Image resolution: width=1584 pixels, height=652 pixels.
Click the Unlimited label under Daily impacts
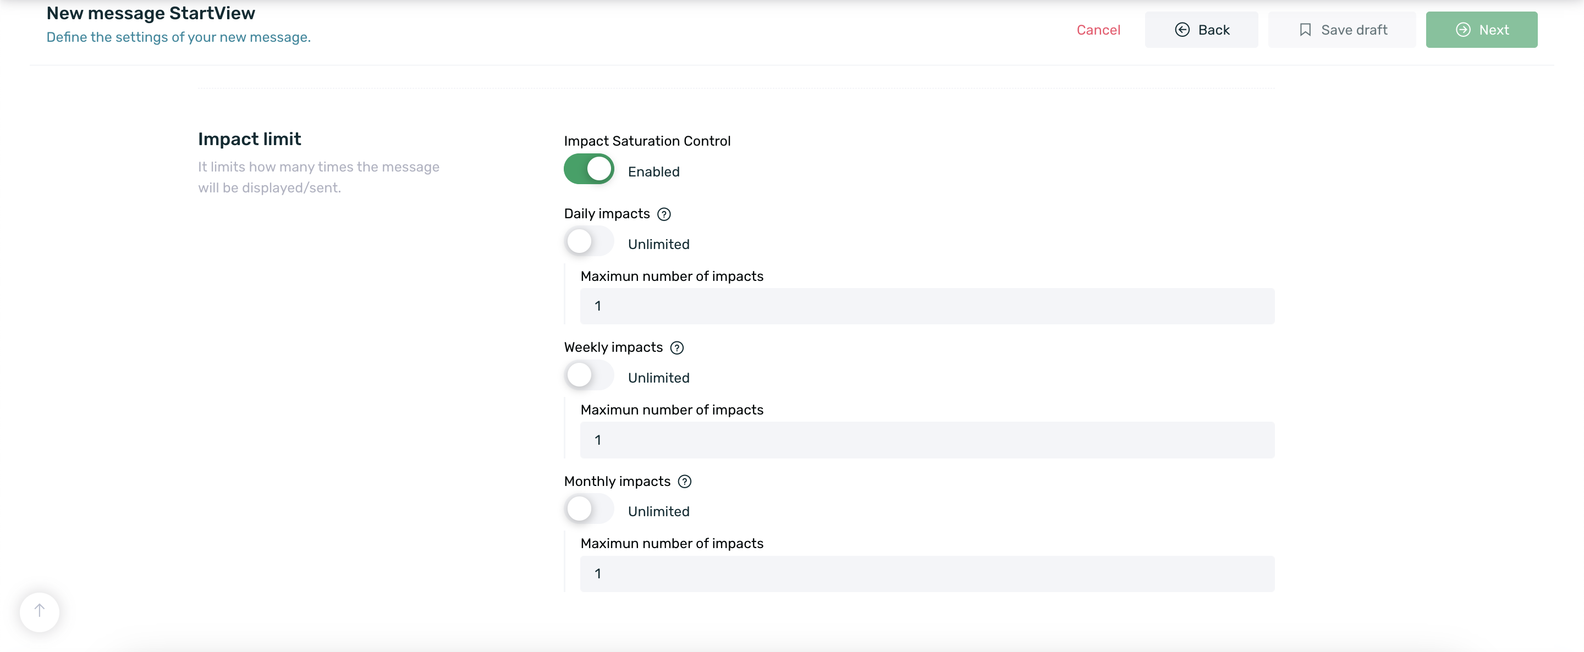pyautogui.click(x=658, y=245)
